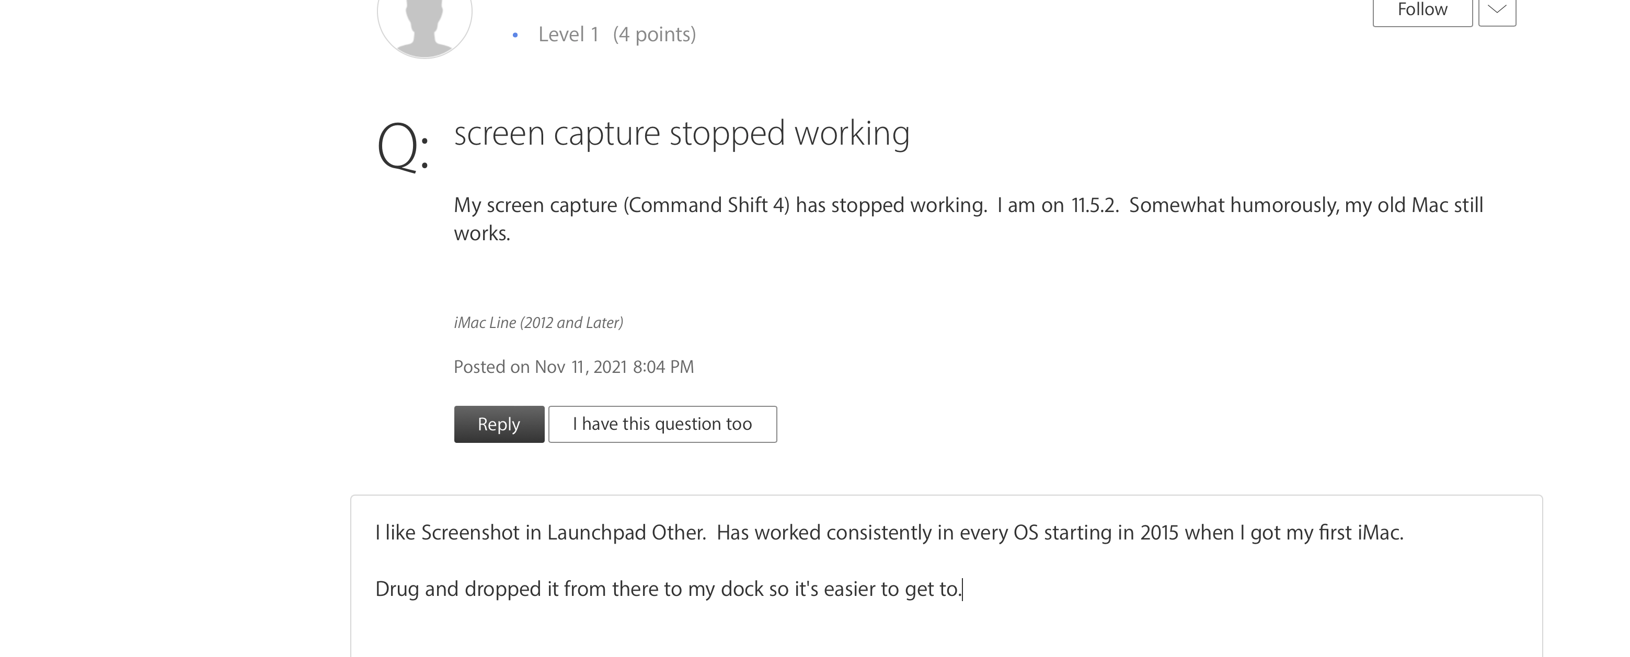Screen dimensions: 1630x657
Task: Click the Posted on Nov 11 timestamp
Action: click(x=573, y=367)
